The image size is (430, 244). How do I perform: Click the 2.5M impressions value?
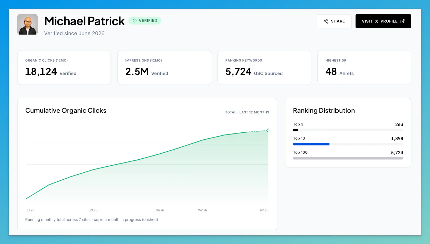click(x=137, y=72)
